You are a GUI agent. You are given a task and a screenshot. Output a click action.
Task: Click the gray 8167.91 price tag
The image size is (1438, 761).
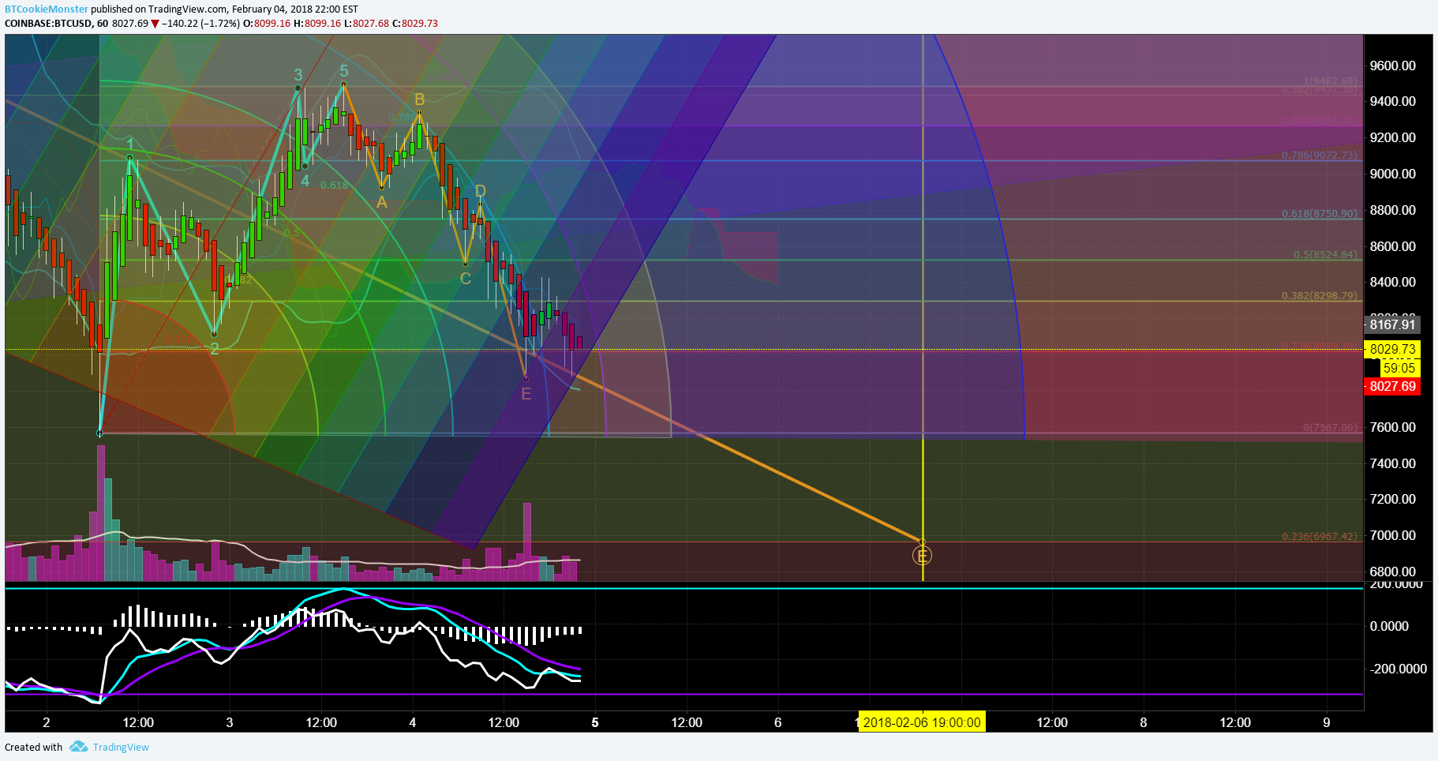1392,324
